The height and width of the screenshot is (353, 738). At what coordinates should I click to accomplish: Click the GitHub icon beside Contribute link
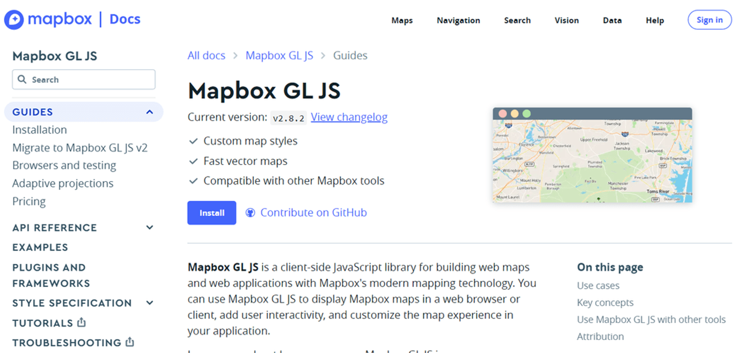tap(250, 212)
